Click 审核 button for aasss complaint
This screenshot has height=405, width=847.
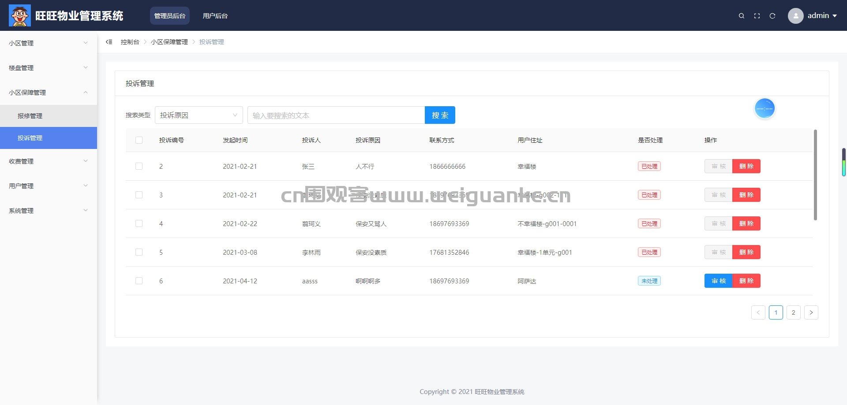pos(719,281)
